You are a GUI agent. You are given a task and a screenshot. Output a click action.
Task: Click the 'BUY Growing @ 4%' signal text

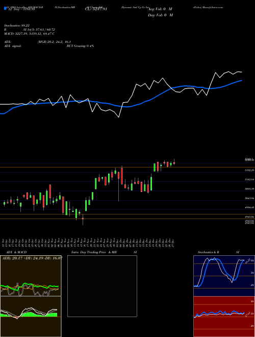pyautogui.click(x=80, y=46)
